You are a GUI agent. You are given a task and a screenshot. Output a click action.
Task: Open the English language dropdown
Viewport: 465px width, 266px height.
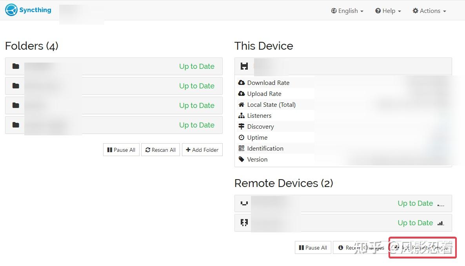coord(347,11)
